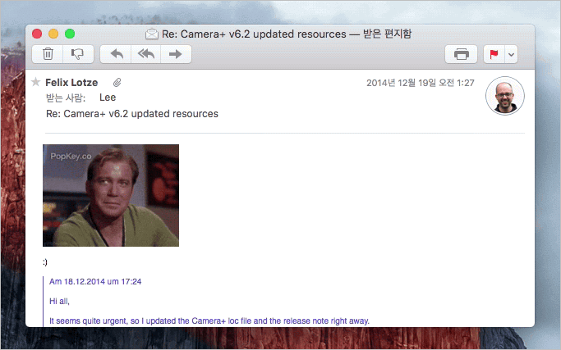Click the paperclip attachment icon
561x350 pixels.
click(117, 83)
